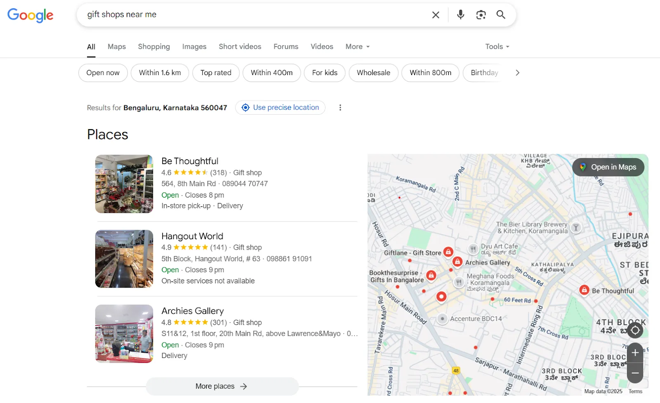Click the Dyu Art Cafe restaurant pin
The image size is (660, 403).
[473, 249]
